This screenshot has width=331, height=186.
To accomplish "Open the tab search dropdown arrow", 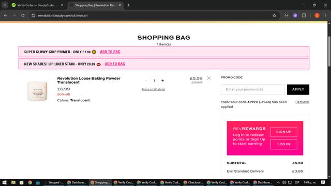I will click(5, 5).
